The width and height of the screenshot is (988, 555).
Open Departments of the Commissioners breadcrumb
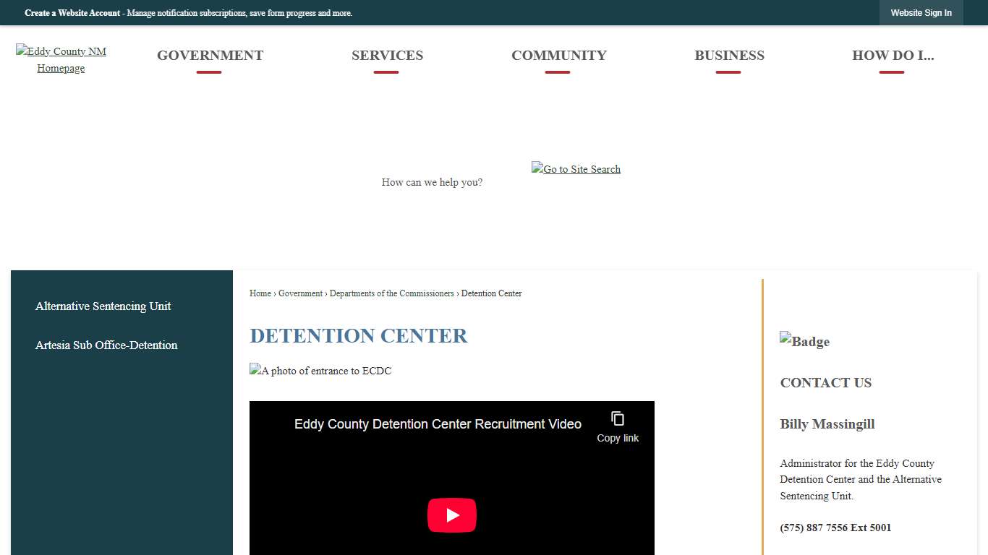tap(391, 293)
